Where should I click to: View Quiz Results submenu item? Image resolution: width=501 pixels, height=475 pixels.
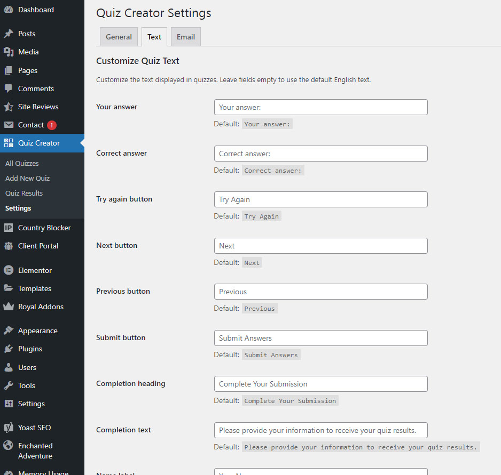(x=24, y=194)
